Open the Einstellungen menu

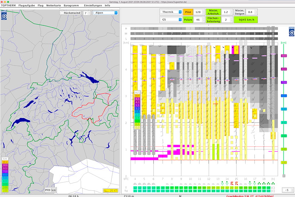click(x=93, y=6)
